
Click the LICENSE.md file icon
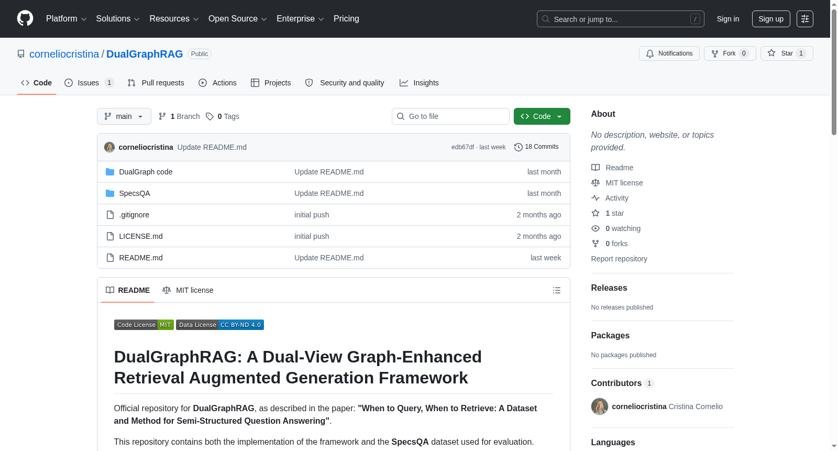point(110,236)
